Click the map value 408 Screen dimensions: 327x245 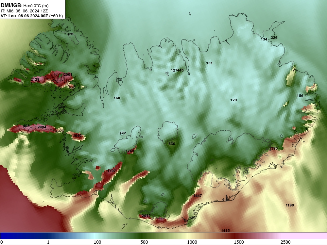26,126
